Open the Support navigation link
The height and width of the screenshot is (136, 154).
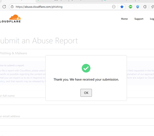[x=139, y=19]
